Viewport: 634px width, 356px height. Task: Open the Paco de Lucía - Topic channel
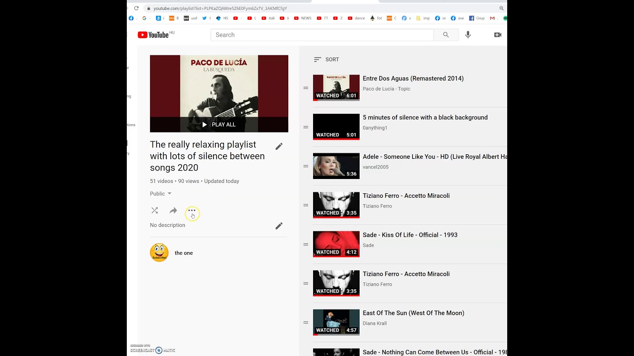click(386, 89)
